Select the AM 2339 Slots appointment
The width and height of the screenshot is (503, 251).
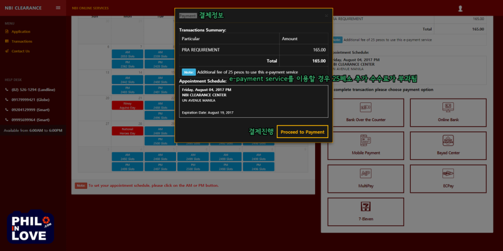tap(160, 54)
